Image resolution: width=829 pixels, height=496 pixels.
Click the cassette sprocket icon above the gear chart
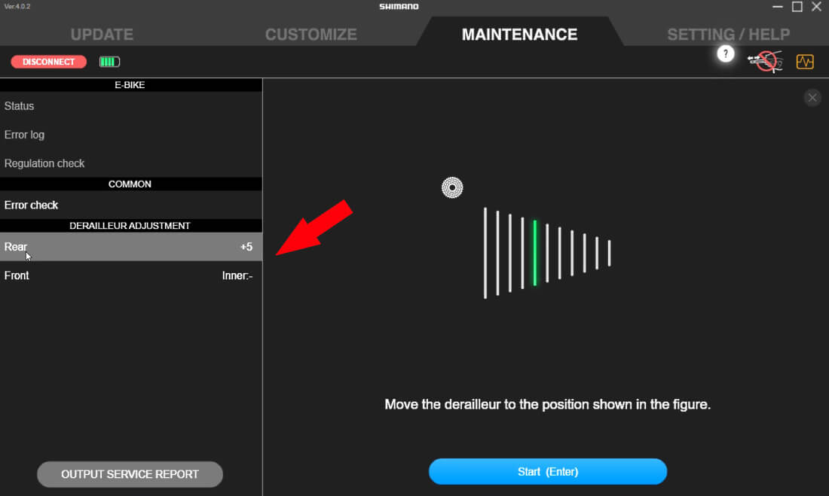pyautogui.click(x=452, y=187)
